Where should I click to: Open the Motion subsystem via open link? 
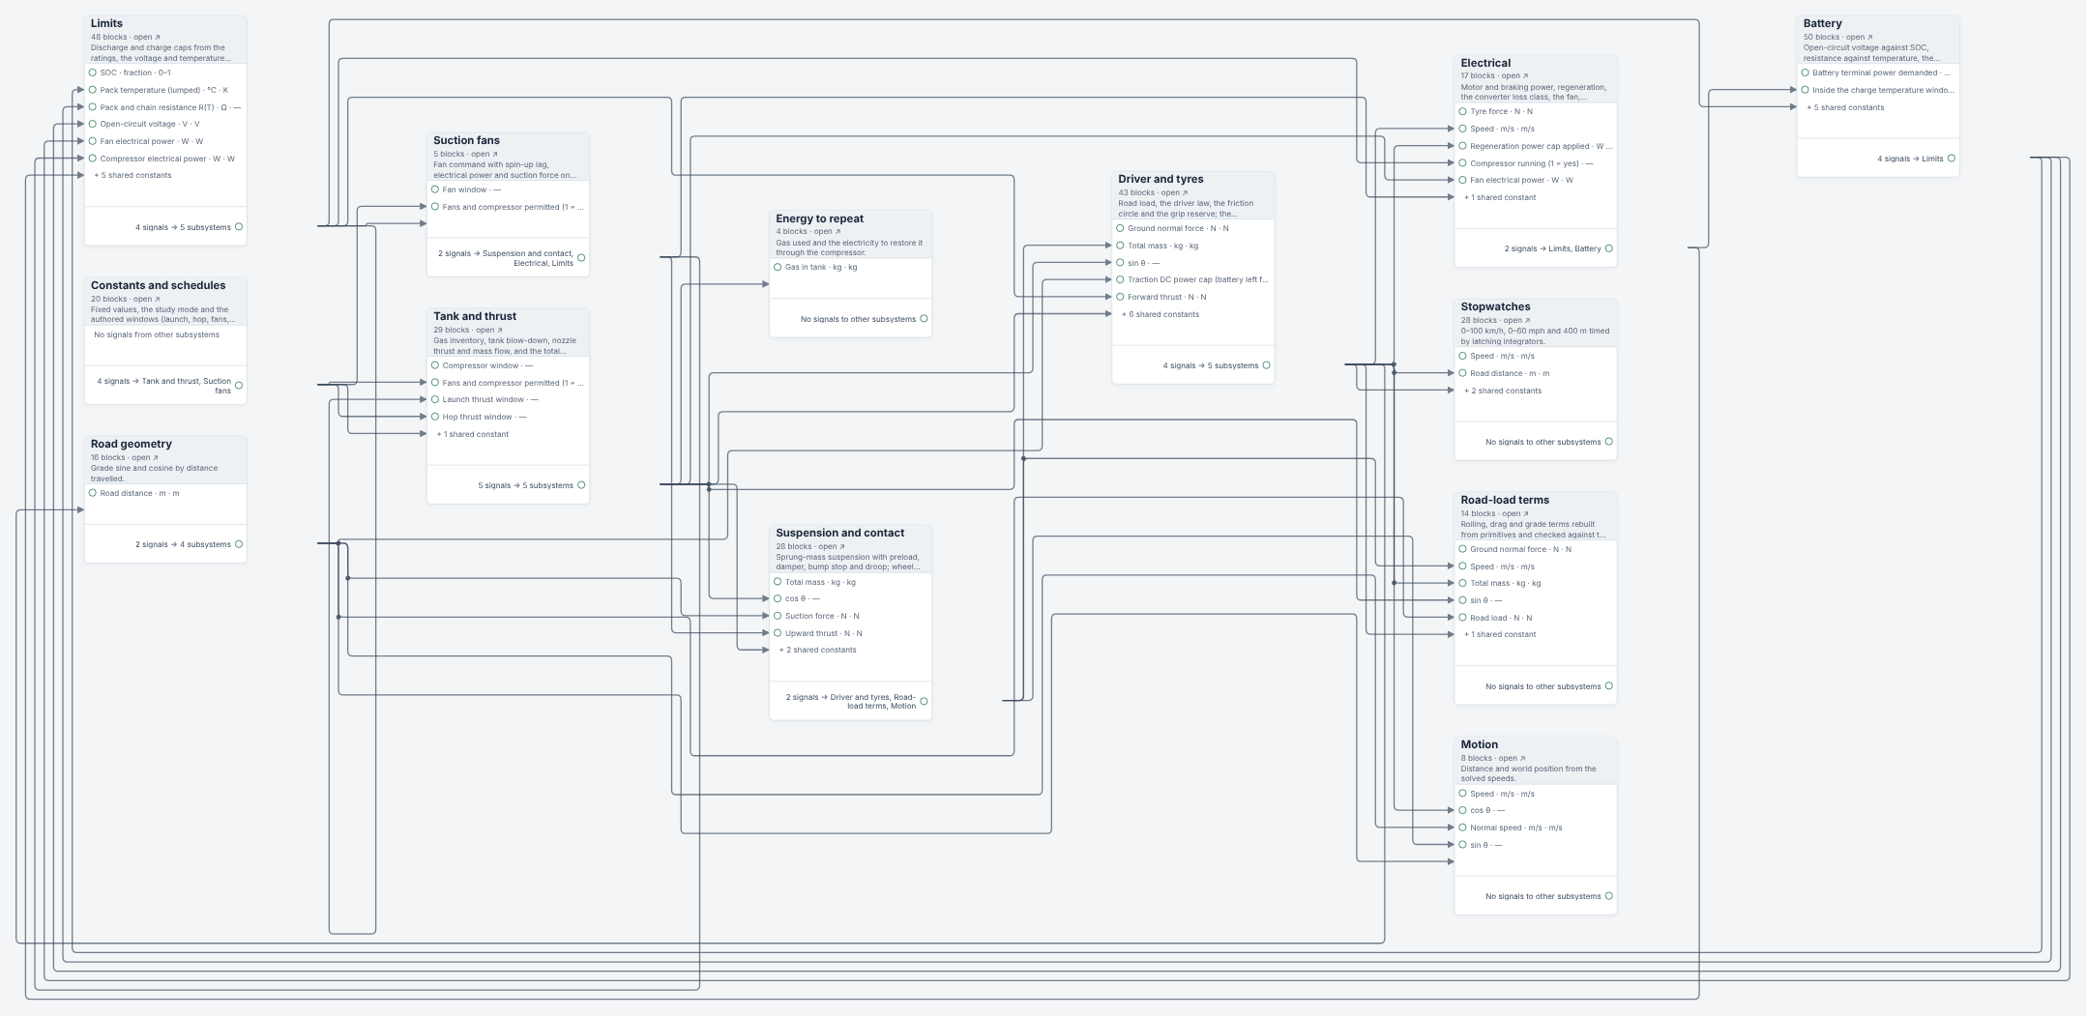coord(1512,758)
